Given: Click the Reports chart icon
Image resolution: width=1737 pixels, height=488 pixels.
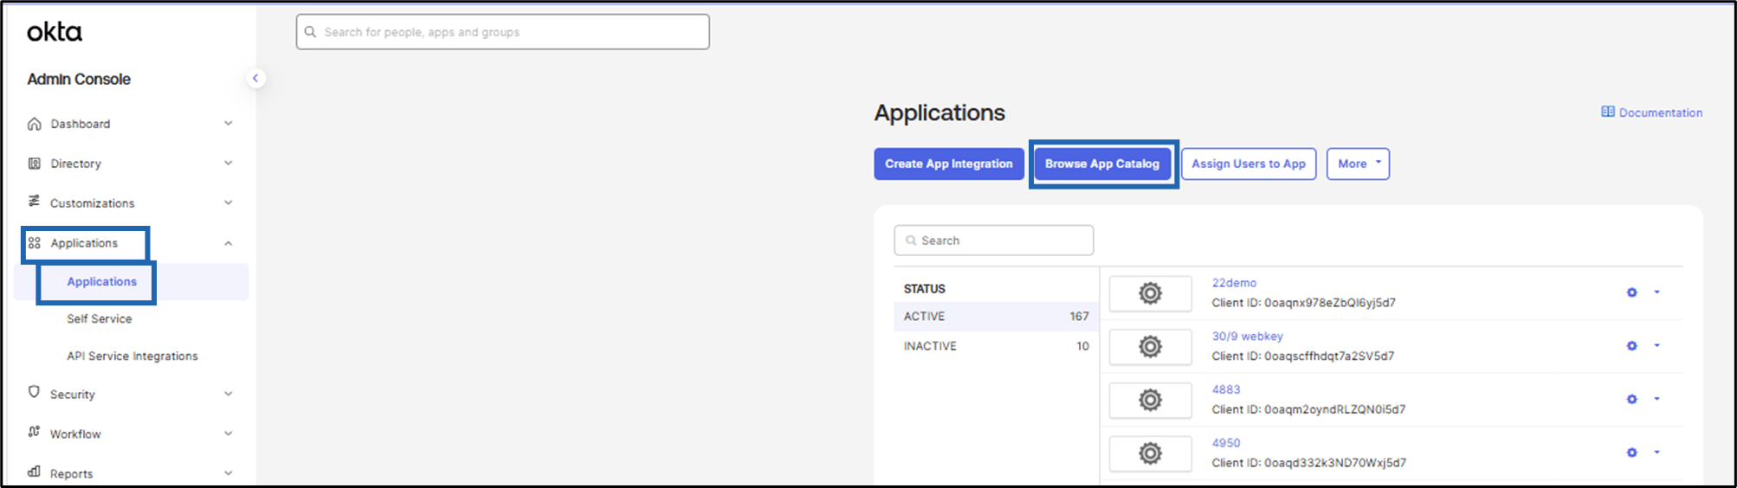Looking at the screenshot, I should tap(35, 472).
